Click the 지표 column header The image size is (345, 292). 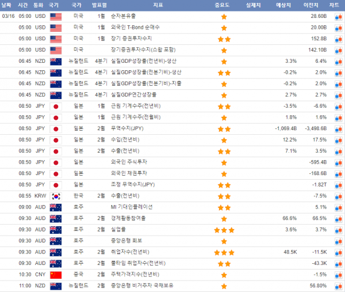click(158, 5)
